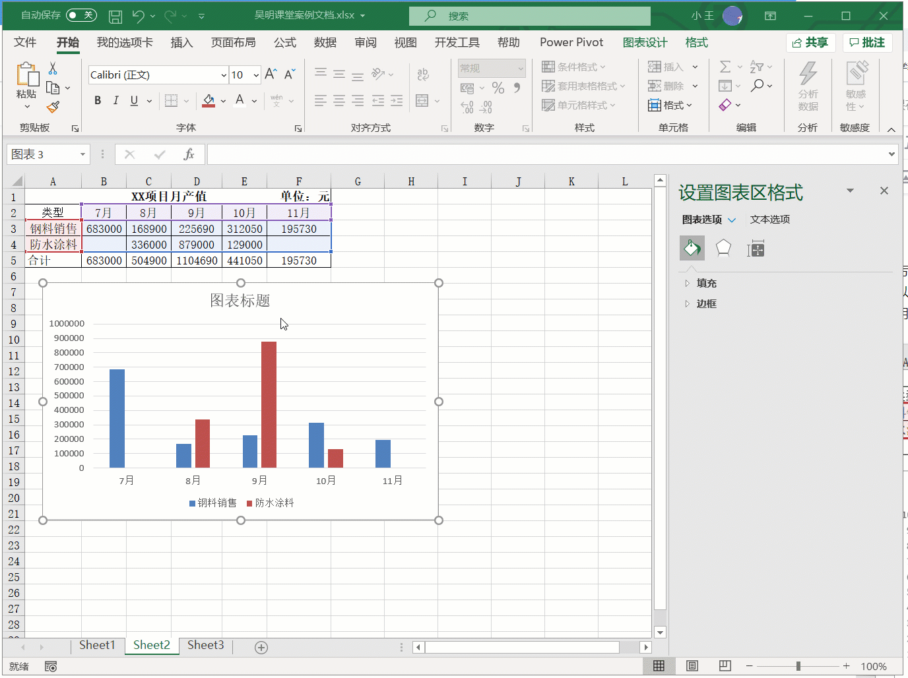Click the search box in title bar
This screenshot has height=678, width=908.
[530, 16]
